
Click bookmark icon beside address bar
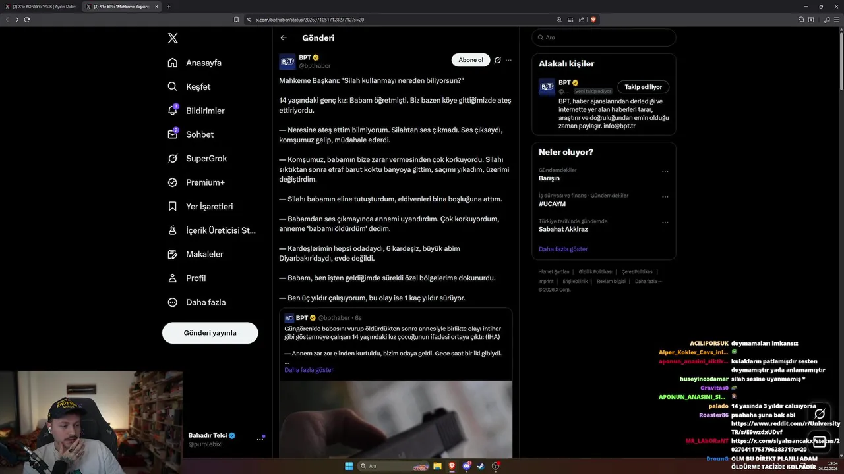click(236, 20)
